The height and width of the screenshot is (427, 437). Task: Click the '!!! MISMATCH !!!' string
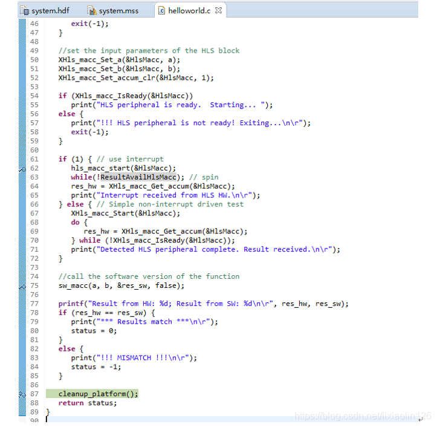(x=134, y=358)
